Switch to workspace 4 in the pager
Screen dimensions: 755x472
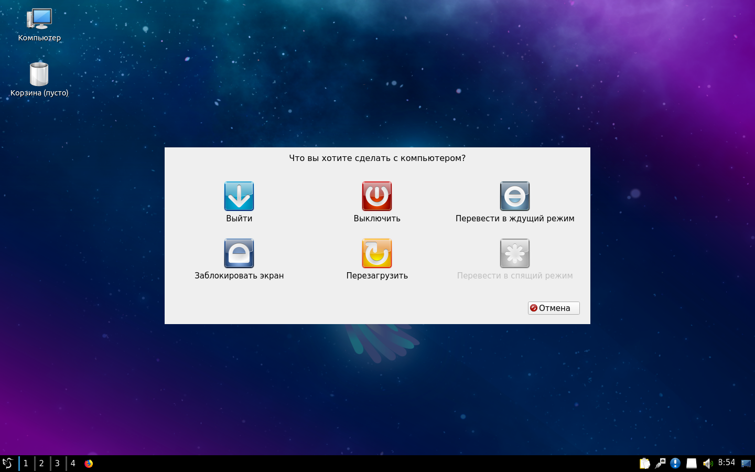73,463
